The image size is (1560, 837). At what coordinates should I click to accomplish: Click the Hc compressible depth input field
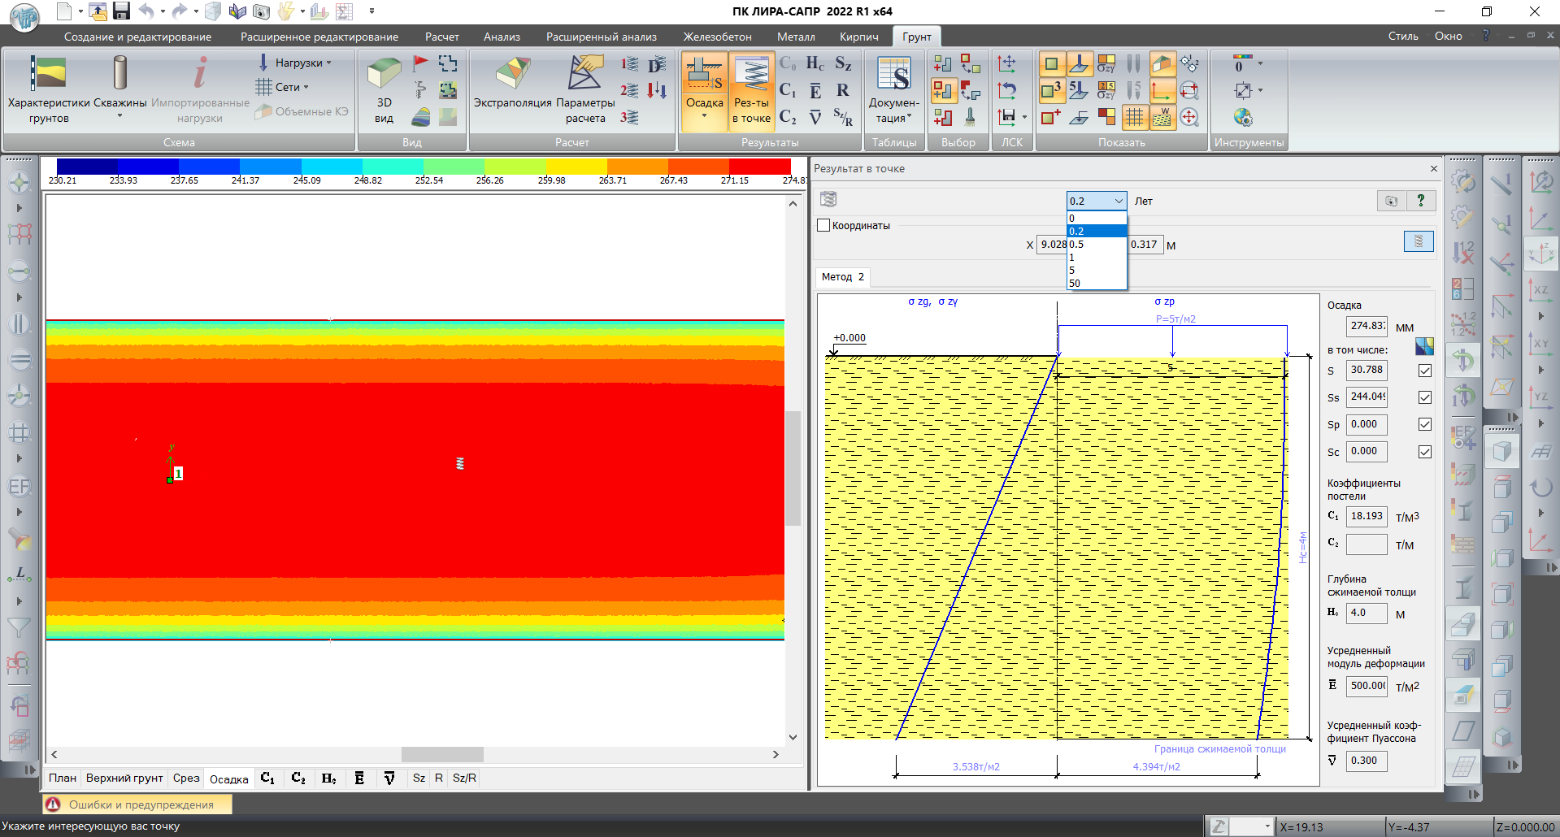pos(1367,614)
